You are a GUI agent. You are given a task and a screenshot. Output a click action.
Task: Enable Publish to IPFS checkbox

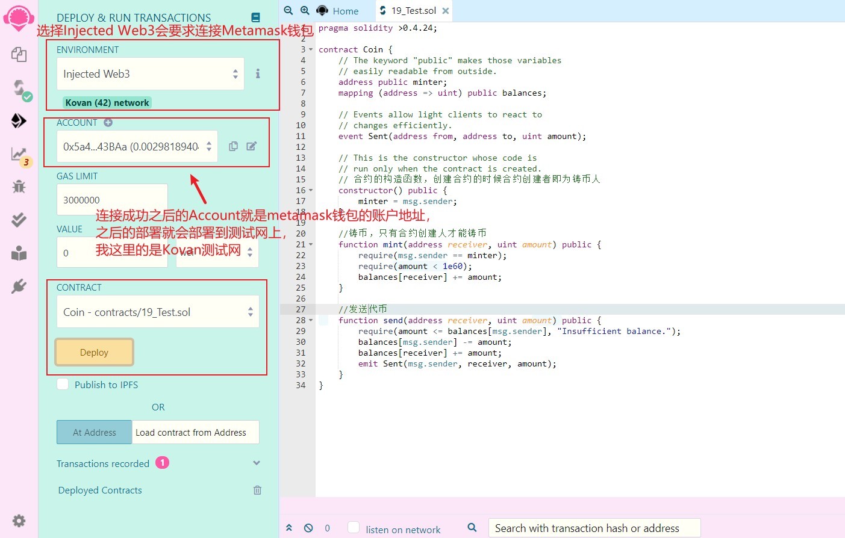tap(63, 384)
